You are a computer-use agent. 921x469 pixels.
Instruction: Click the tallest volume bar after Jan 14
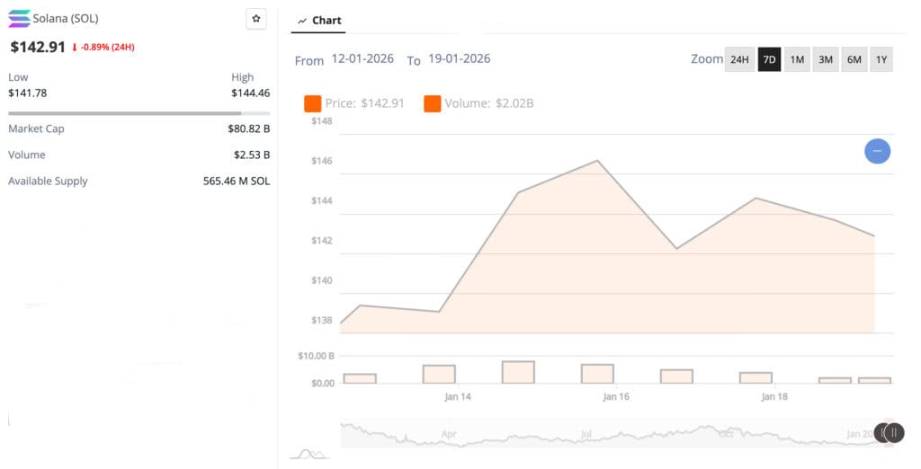518,372
